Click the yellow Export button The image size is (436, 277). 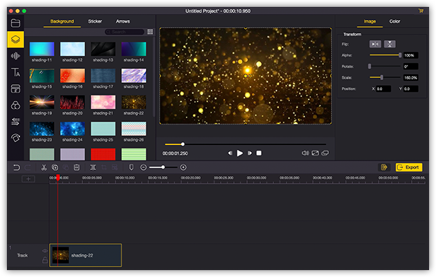tap(408, 167)
